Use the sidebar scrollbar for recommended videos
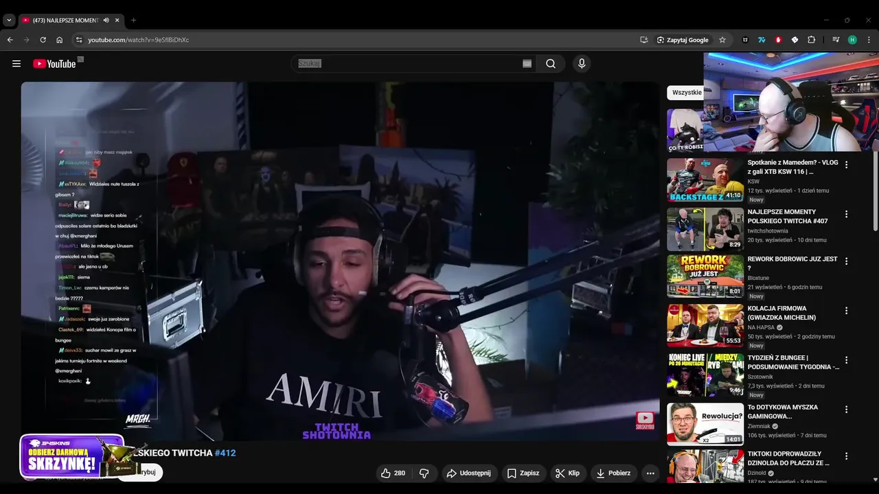Screen dimensions: 879x494 click(875, 192)
